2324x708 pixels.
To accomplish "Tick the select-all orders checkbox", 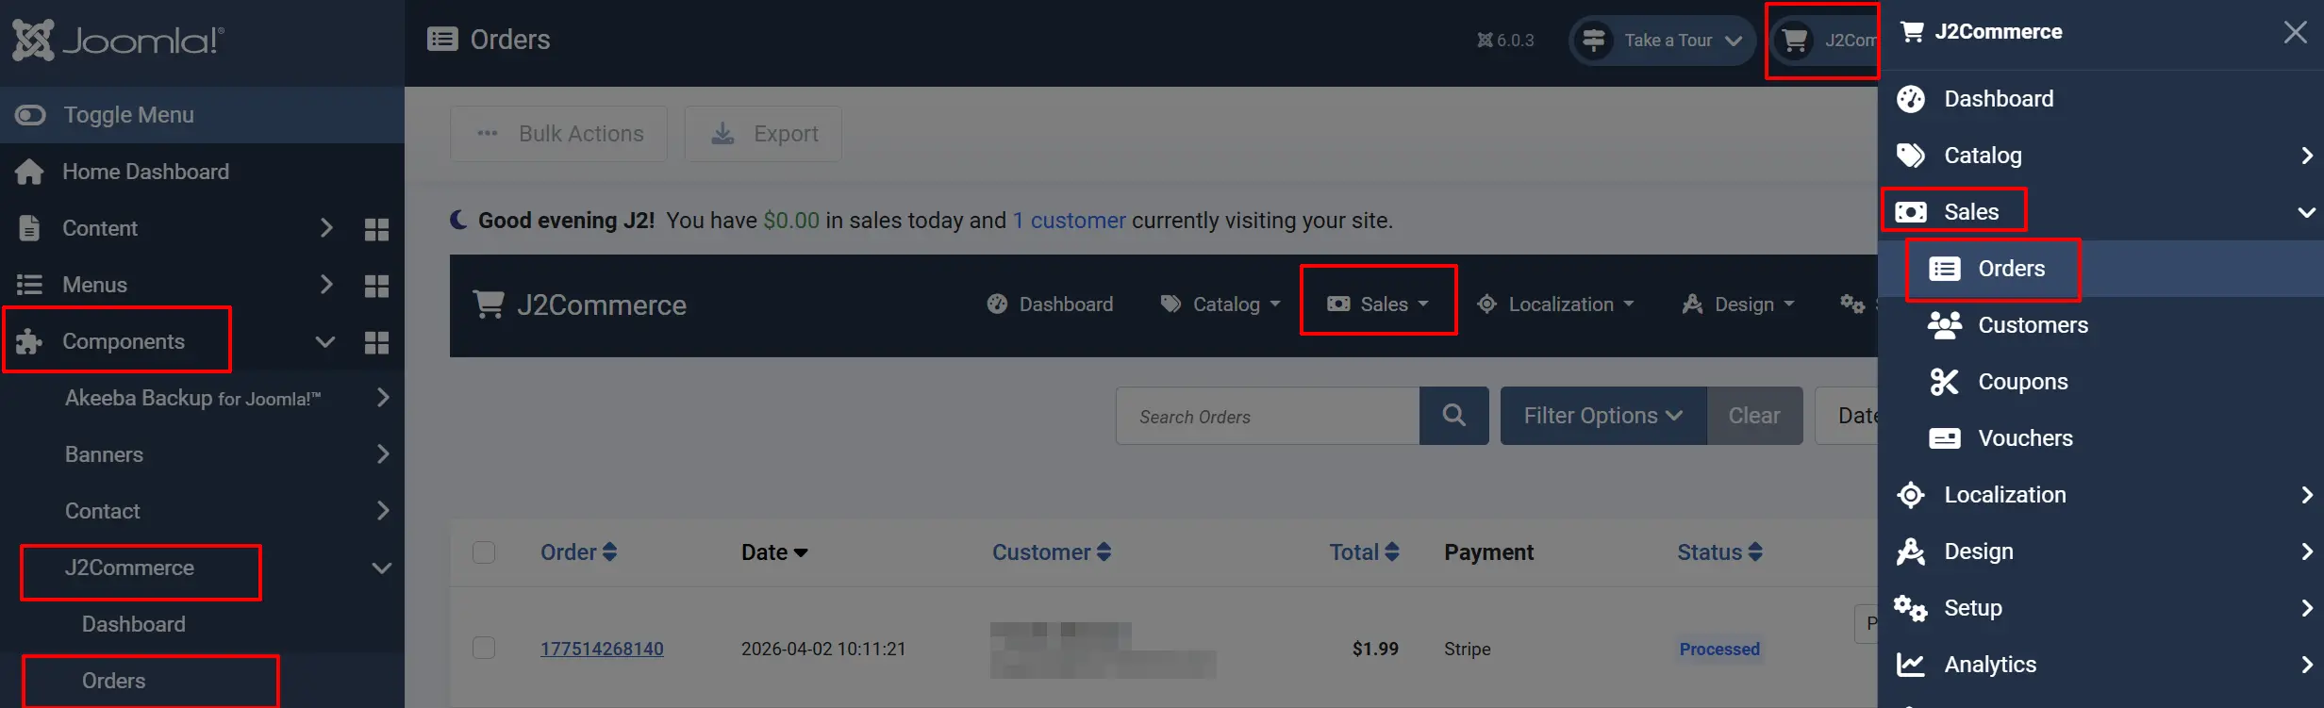I will click(x=484, y=552).
